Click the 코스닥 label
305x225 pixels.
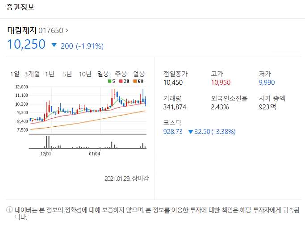[x=172, y=123]
